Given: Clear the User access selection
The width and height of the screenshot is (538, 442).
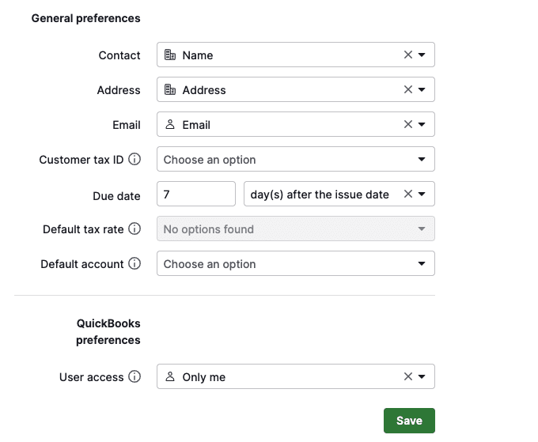Looking at the screenshot, I should click(x=408, y=376).
